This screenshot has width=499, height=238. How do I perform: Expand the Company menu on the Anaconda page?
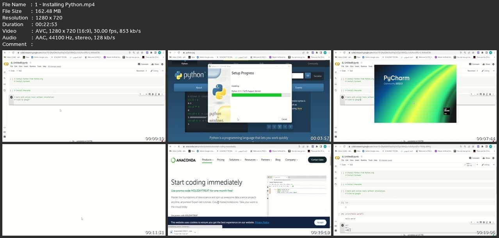pyautogui.click(x=291, y=160)
